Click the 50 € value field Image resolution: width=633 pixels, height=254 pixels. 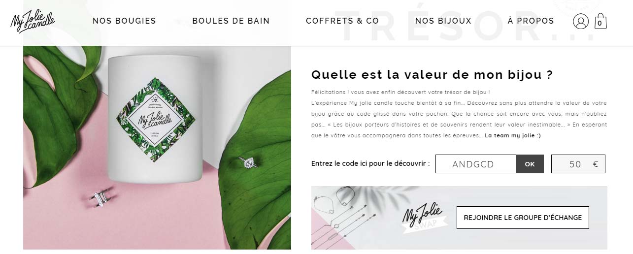click(x=578, y=164)
